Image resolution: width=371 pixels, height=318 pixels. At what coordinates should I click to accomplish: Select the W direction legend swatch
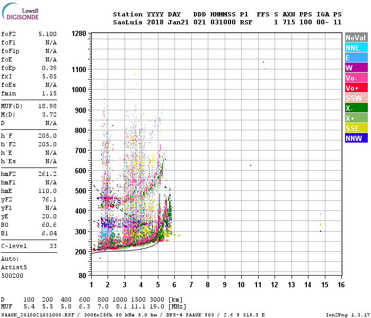point(356,68)
